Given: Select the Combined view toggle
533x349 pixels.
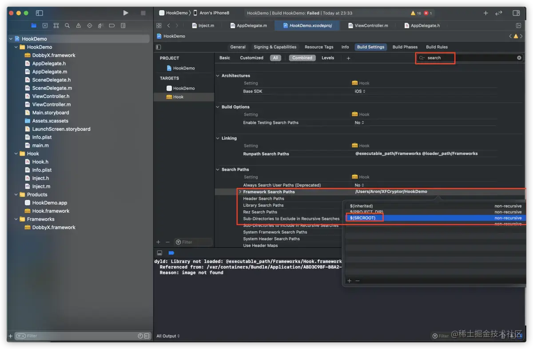Looking at the screenshot, I should click(302, 58).
